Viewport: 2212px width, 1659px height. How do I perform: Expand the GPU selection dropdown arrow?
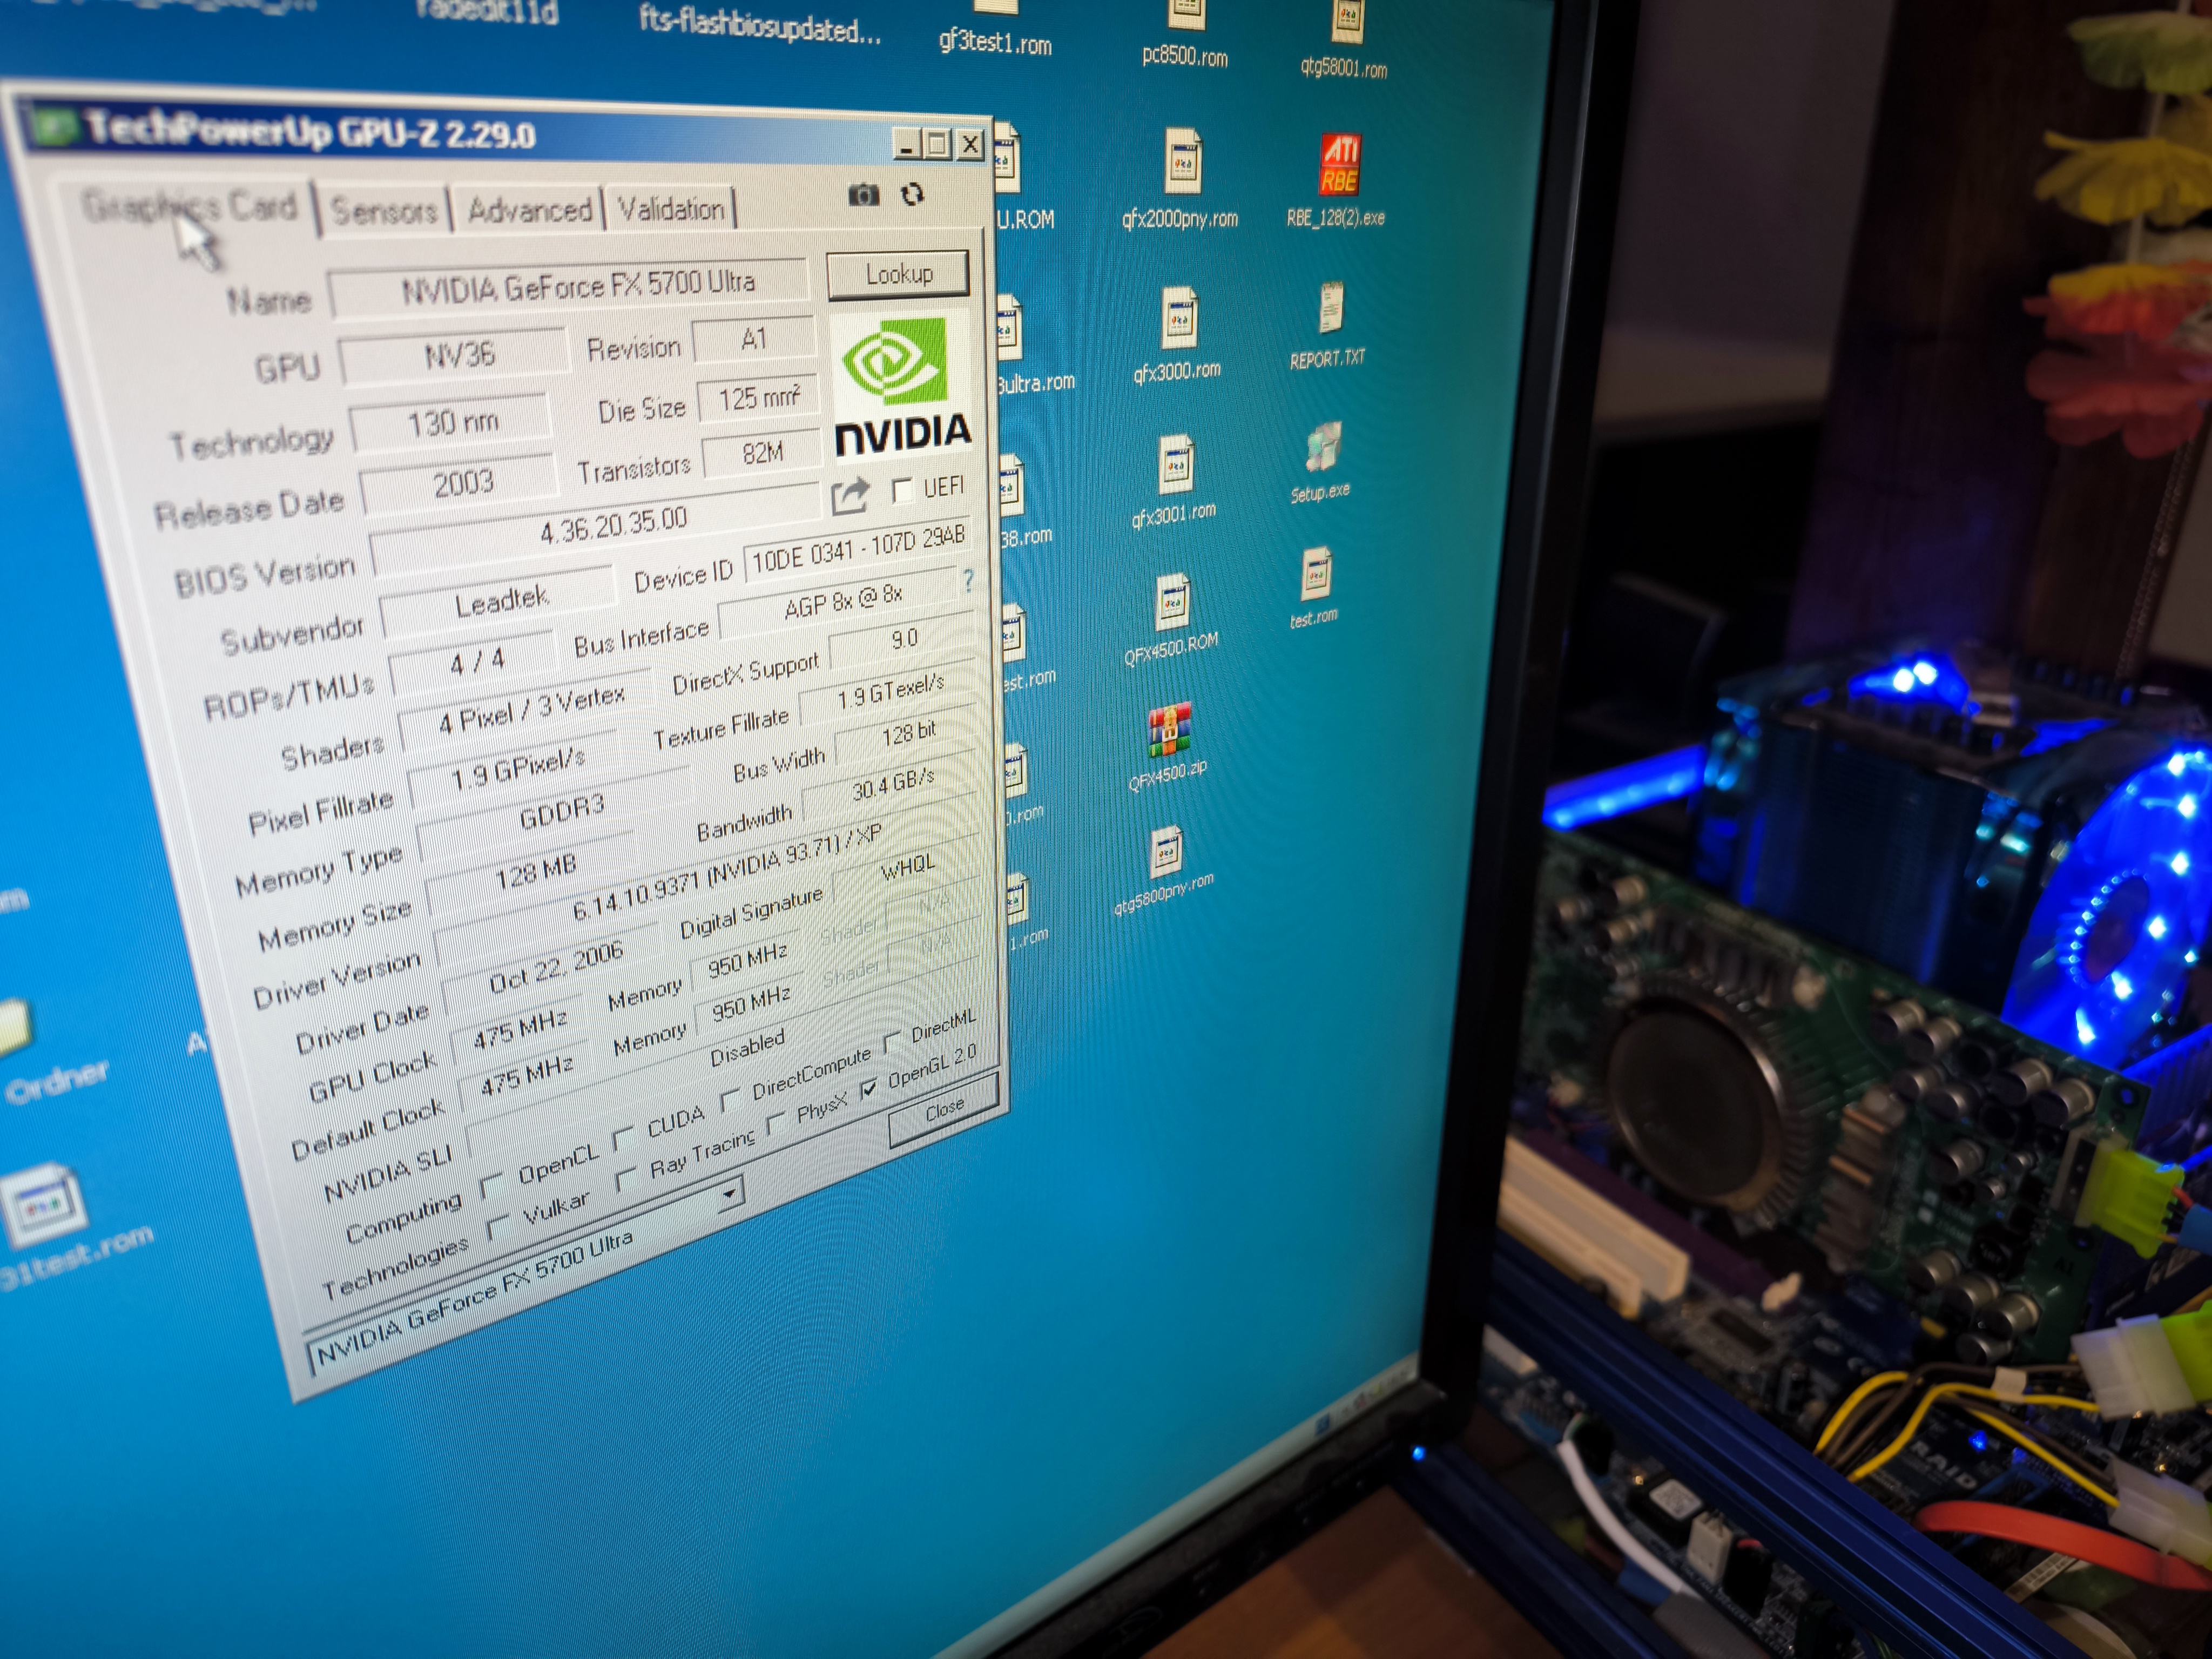(730, 1193)
